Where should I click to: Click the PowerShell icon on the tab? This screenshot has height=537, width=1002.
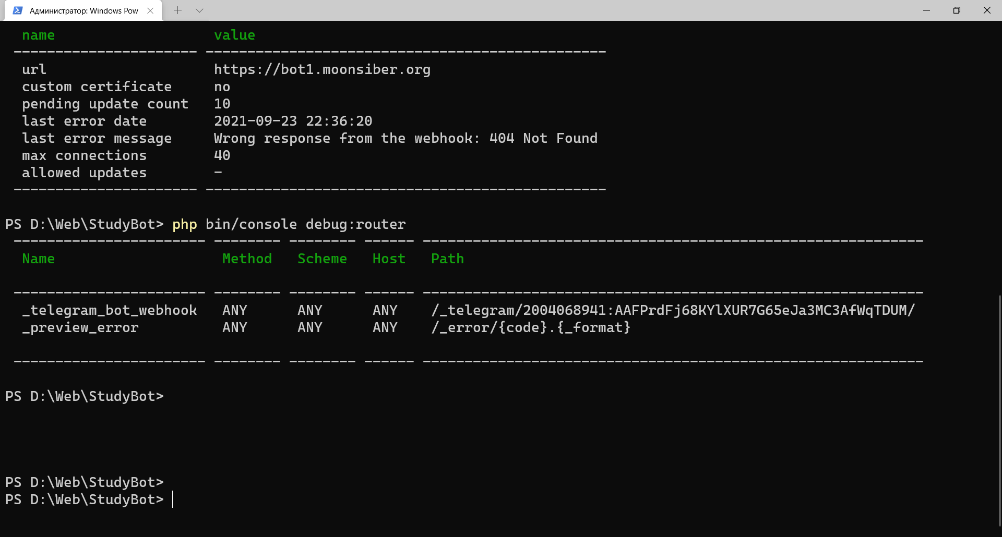[x=18, y=10]
